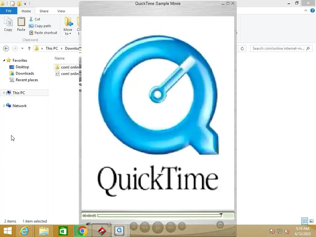Screen dimensions: 316x237
Task: Select This PC in the navigation pane
Action: [19, 93]
